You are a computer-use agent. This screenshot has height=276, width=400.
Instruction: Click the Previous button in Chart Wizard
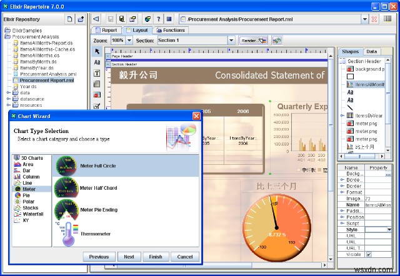coord(99,257)
